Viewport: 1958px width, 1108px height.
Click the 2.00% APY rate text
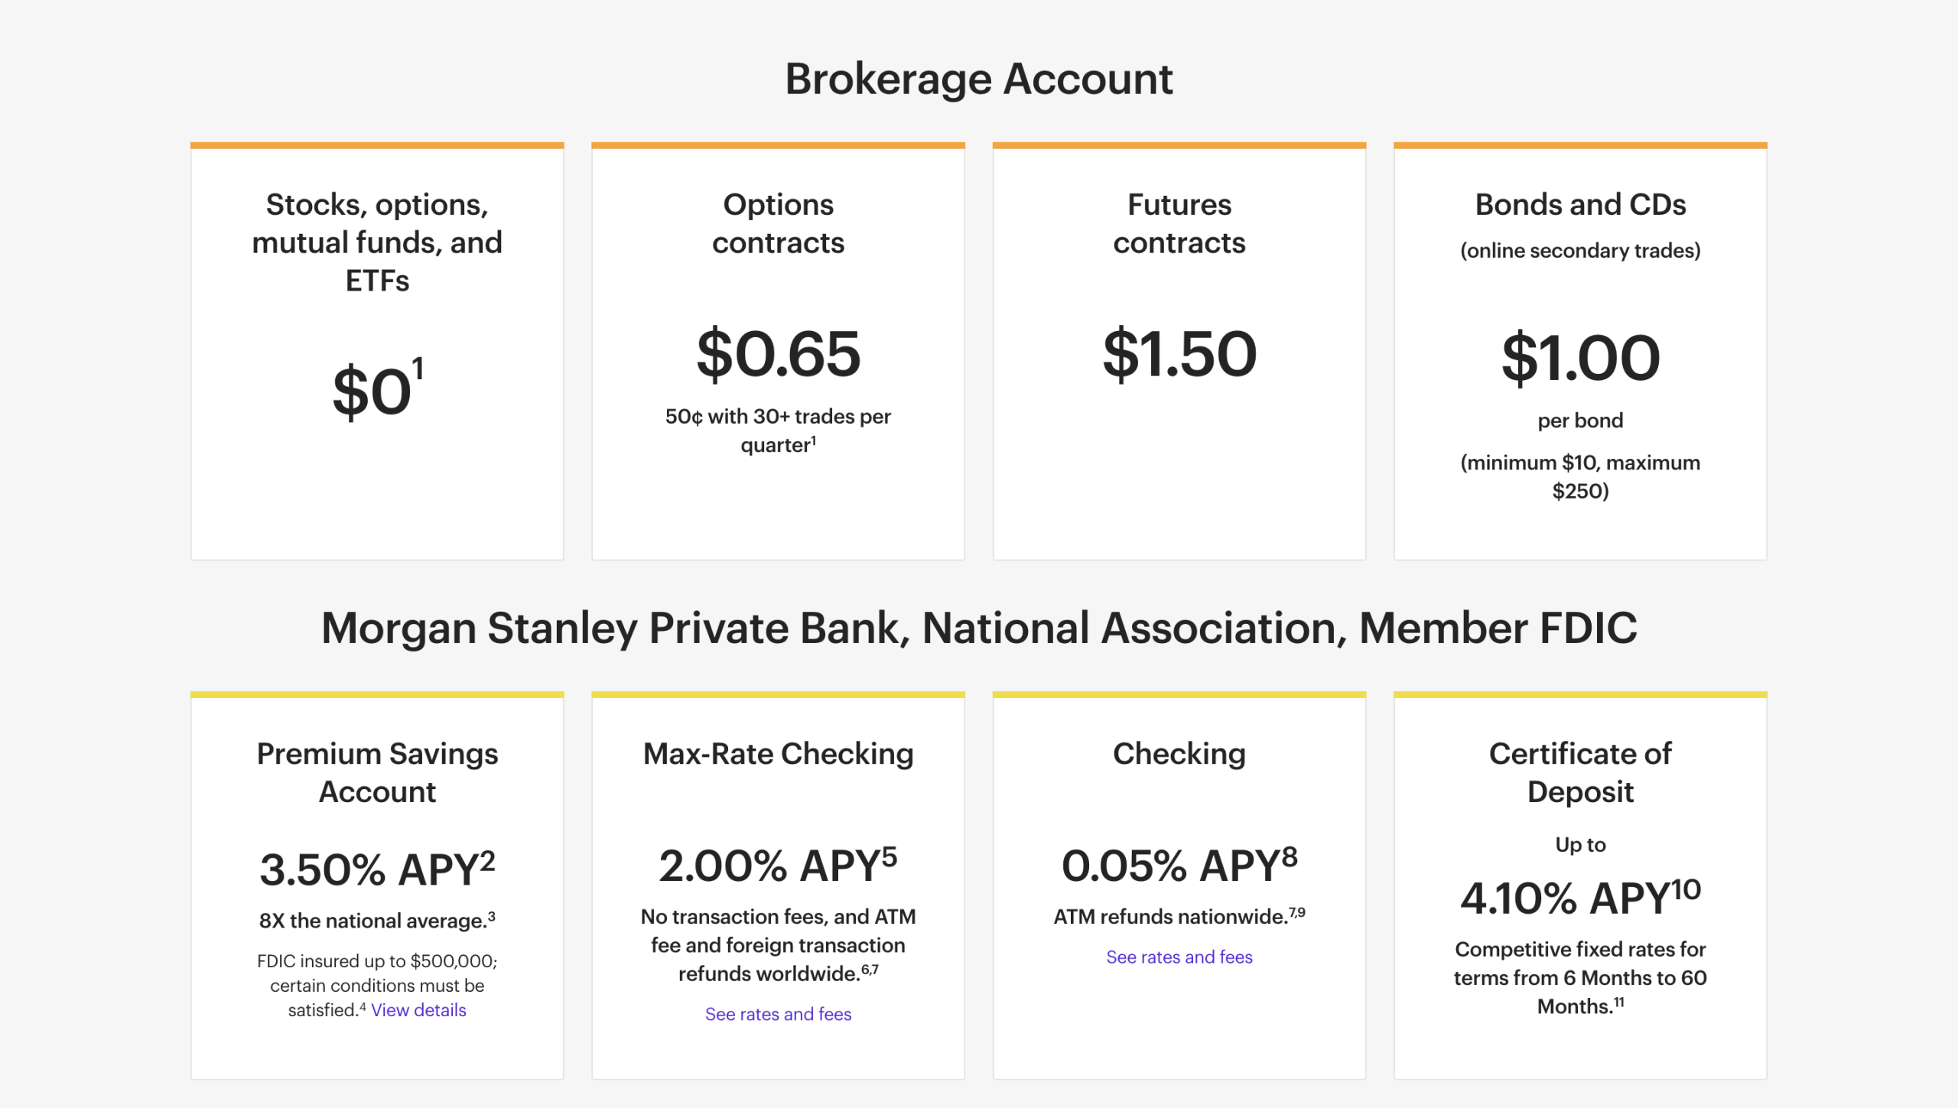point(778,866)
